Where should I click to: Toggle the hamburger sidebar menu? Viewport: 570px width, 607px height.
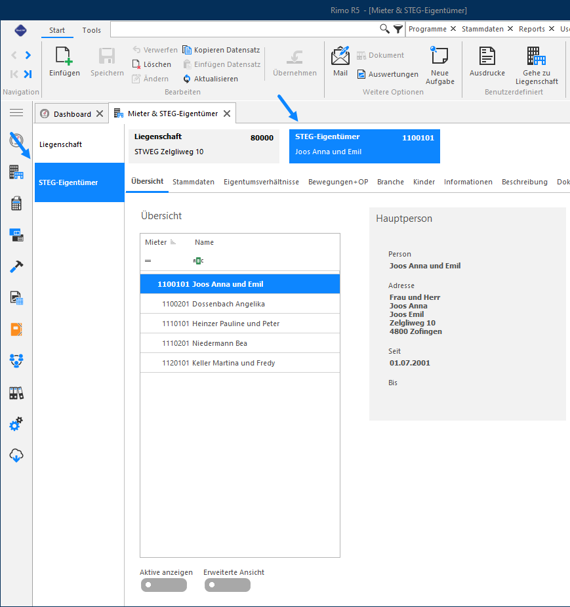coord(16,113)
